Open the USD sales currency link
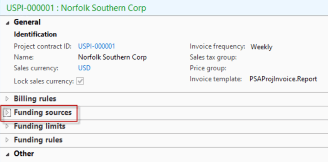The width and height of the screenshot is (328, 162). click(x=84, y=68)
